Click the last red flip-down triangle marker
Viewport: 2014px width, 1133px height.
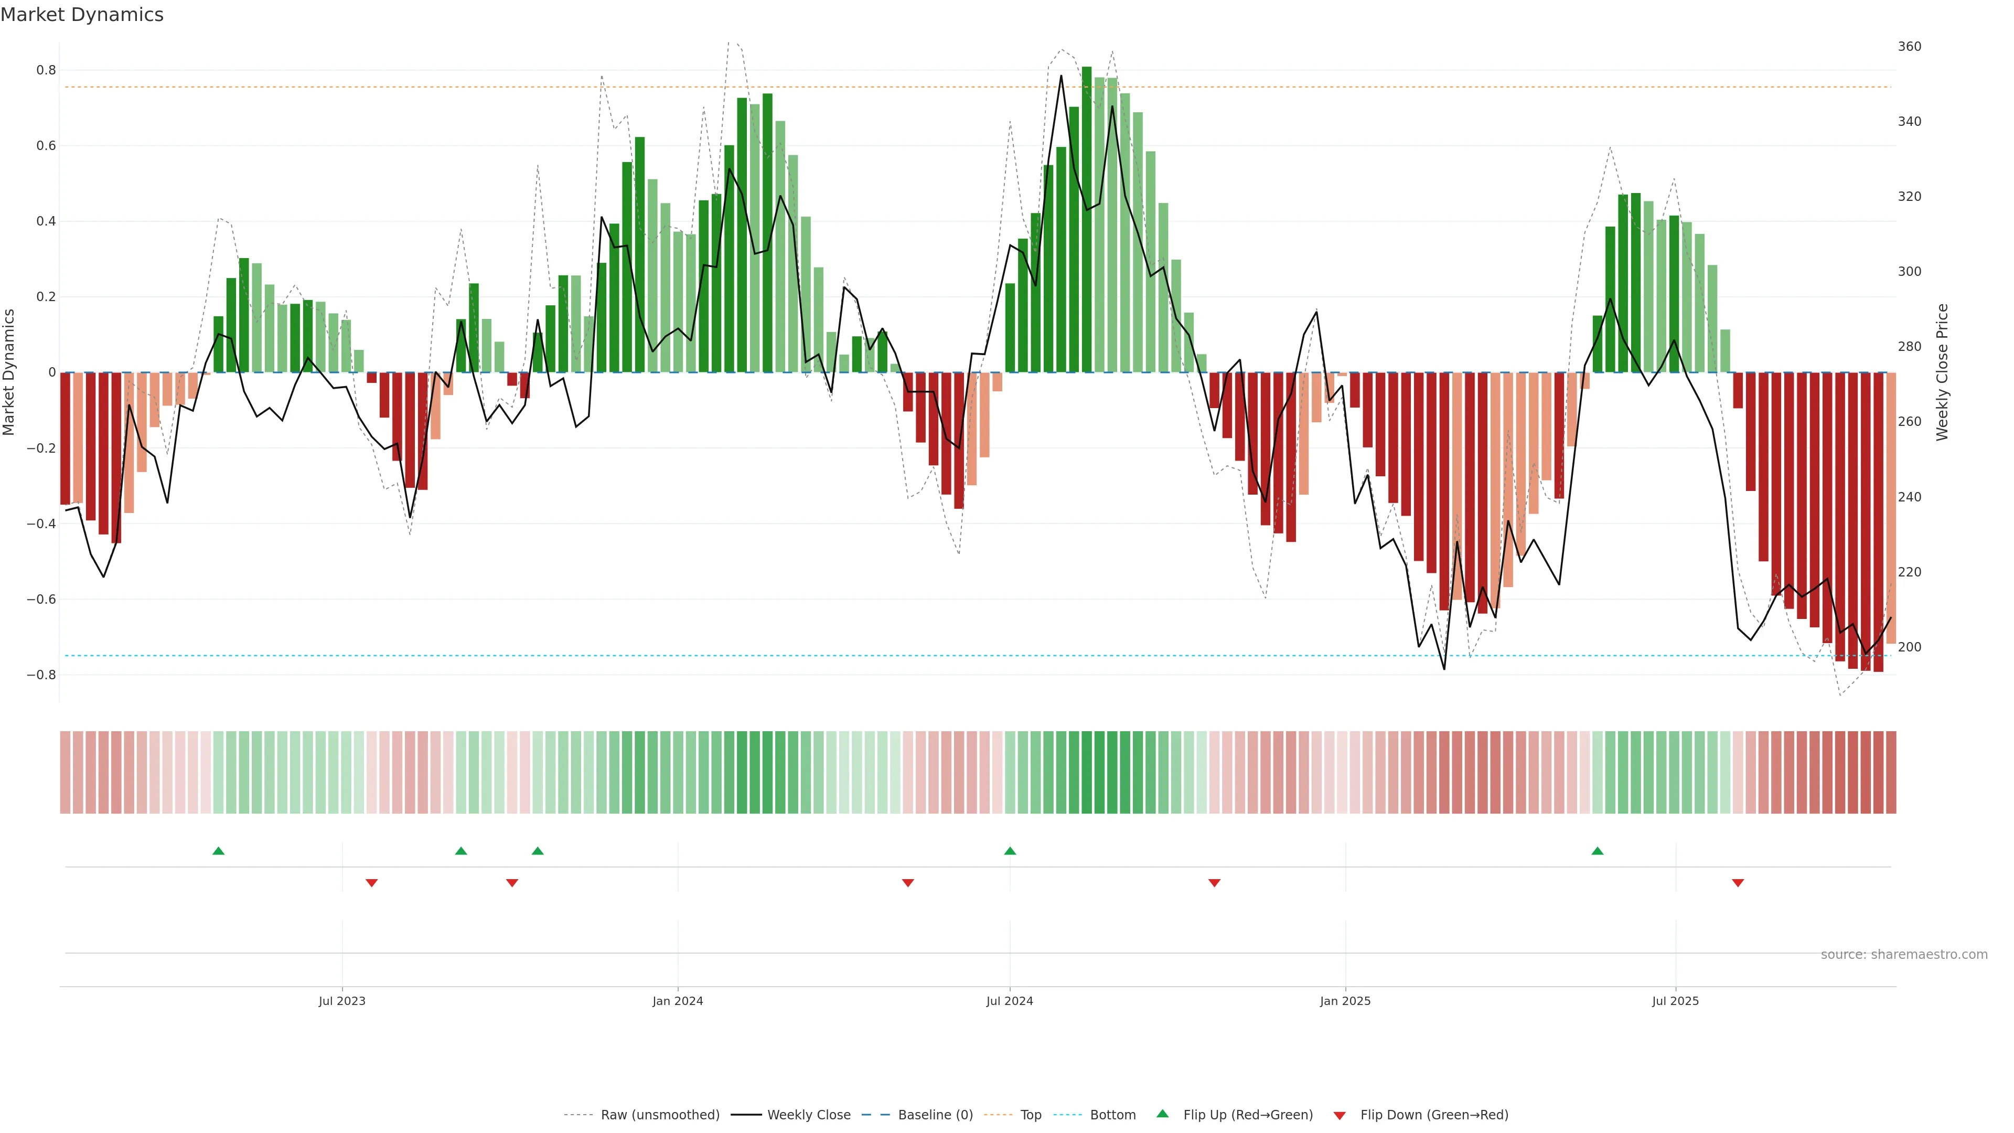click(1738, 883)
